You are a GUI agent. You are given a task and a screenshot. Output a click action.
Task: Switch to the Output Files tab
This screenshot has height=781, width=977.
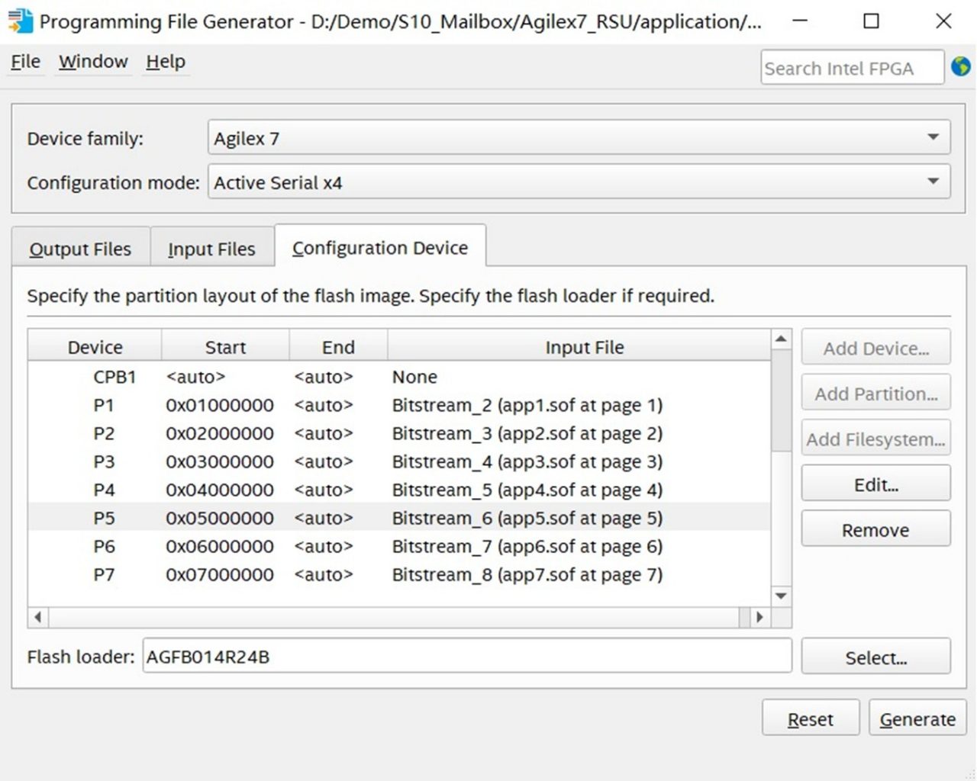80,249
